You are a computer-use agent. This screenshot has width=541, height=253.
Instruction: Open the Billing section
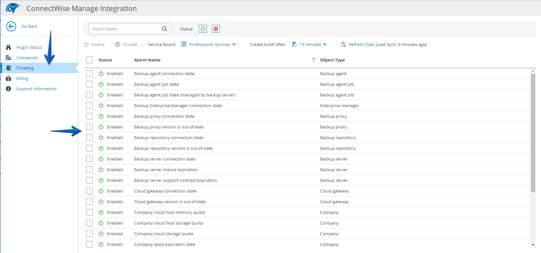coord(22,78)
